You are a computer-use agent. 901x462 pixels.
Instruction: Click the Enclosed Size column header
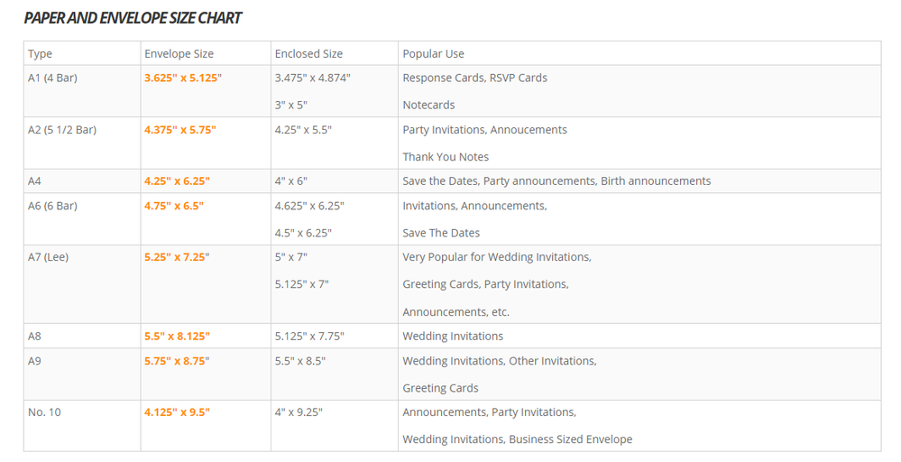[x=308, y=54]
